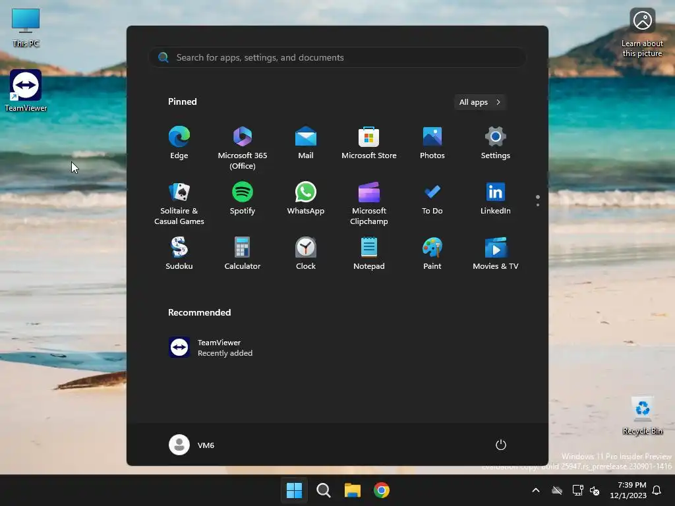
Task: Open File Explorer from the taskbar
Action: coord(353,490)
